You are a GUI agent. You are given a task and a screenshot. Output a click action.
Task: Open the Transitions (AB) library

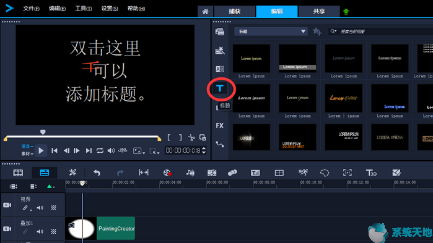click(220, 69)
